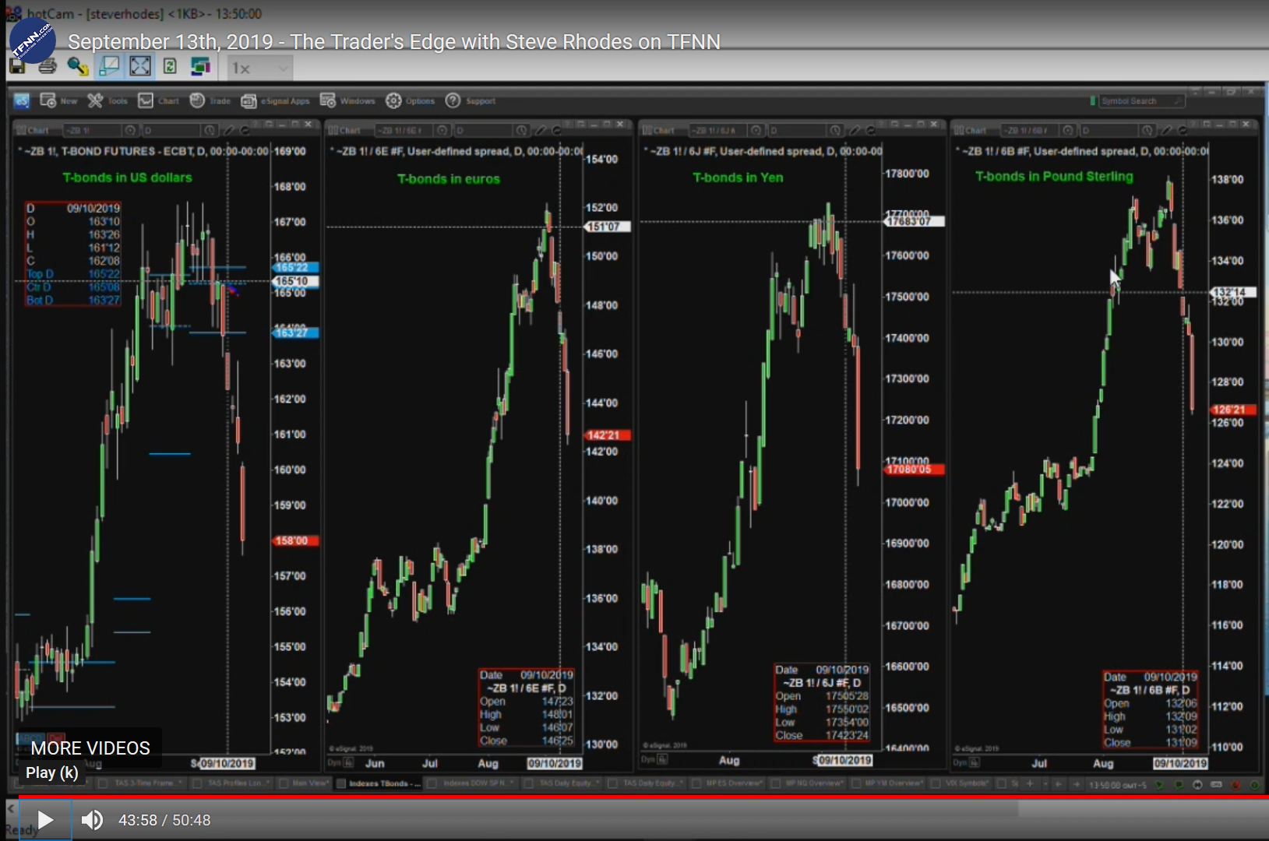Select the MP YM Overview page tab
The width and height of the screenshot is (1269, 841).
[x=890, y=783]
